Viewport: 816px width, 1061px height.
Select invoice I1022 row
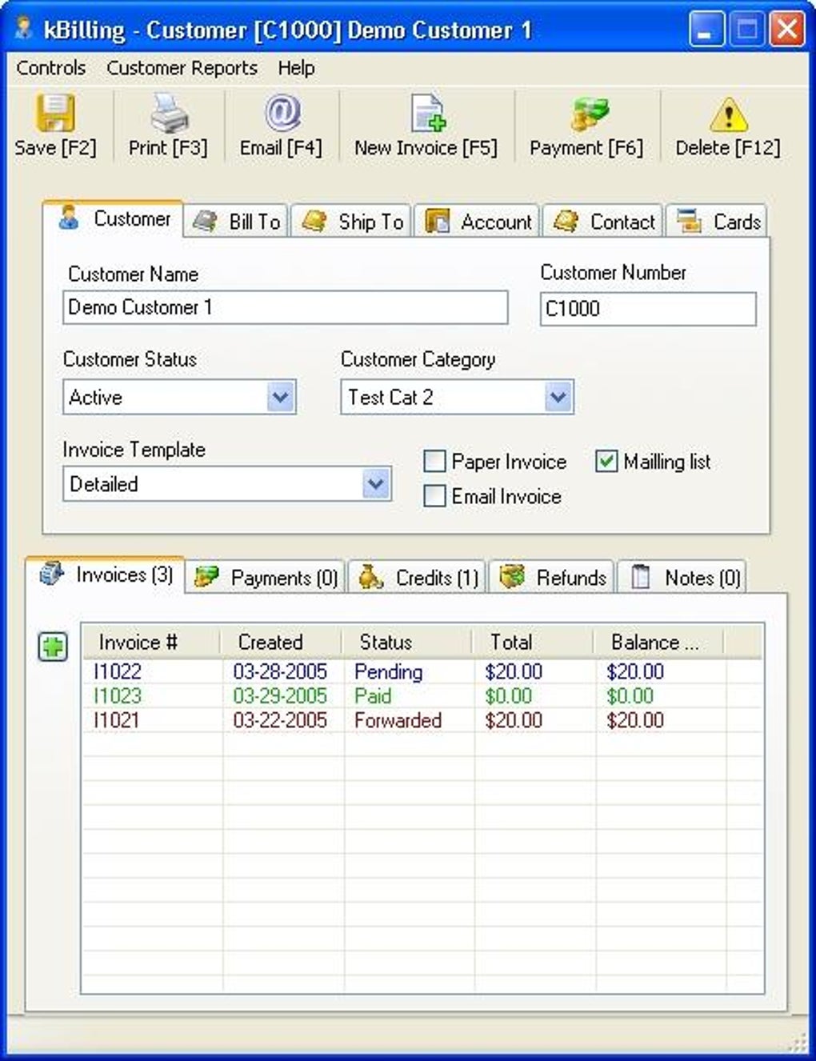click(422, 671)
